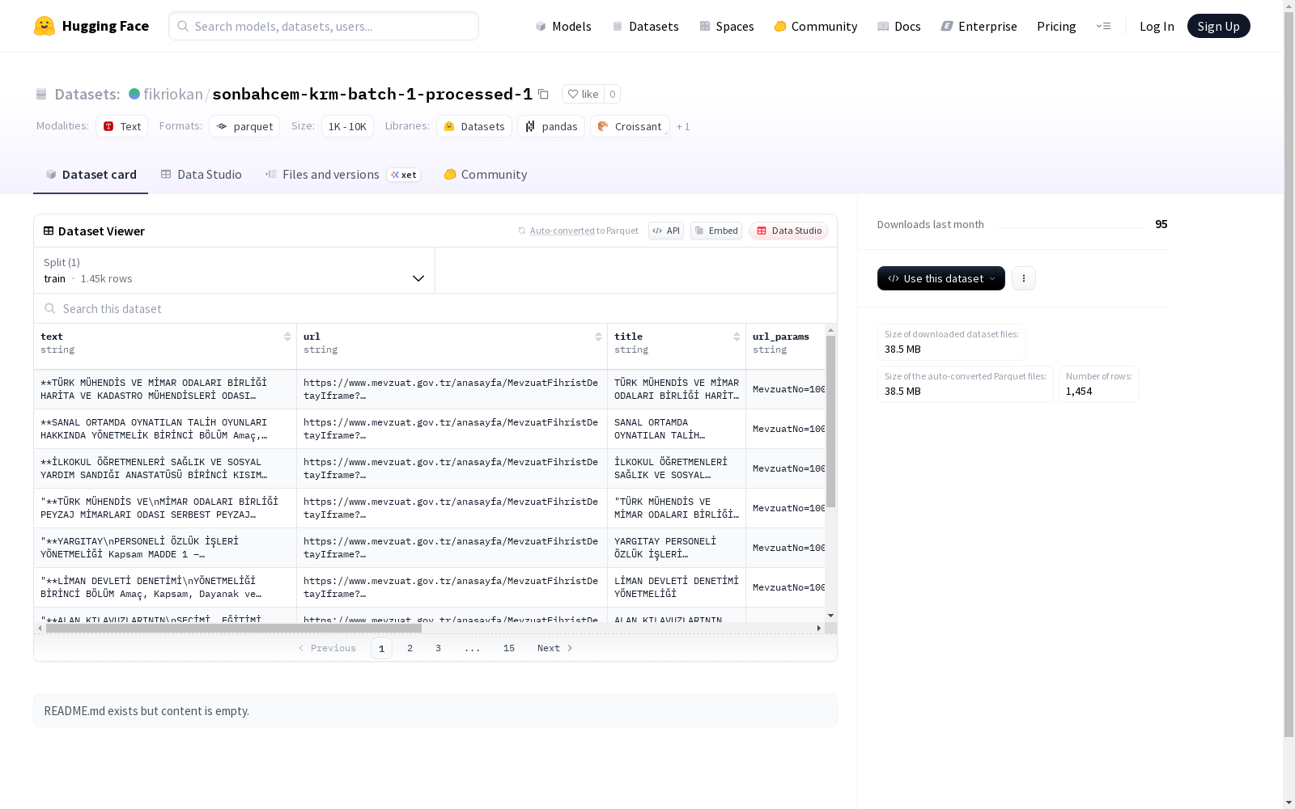Image resolution: width=1295 pixels, height=809 pixels.
Task: Select the Datasets library tag
Action: [474, 126]
